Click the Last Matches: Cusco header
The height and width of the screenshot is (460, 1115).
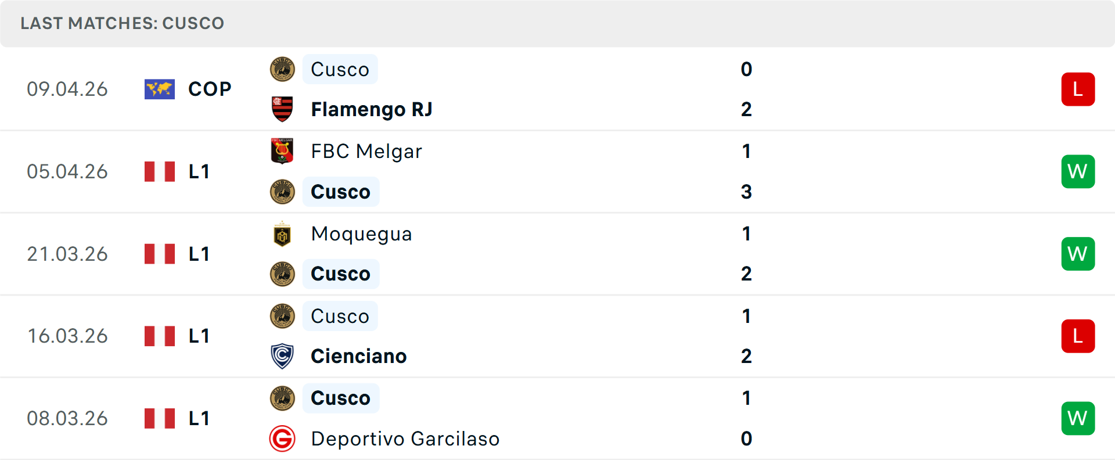pyautogui.click(x=122, y=23)
